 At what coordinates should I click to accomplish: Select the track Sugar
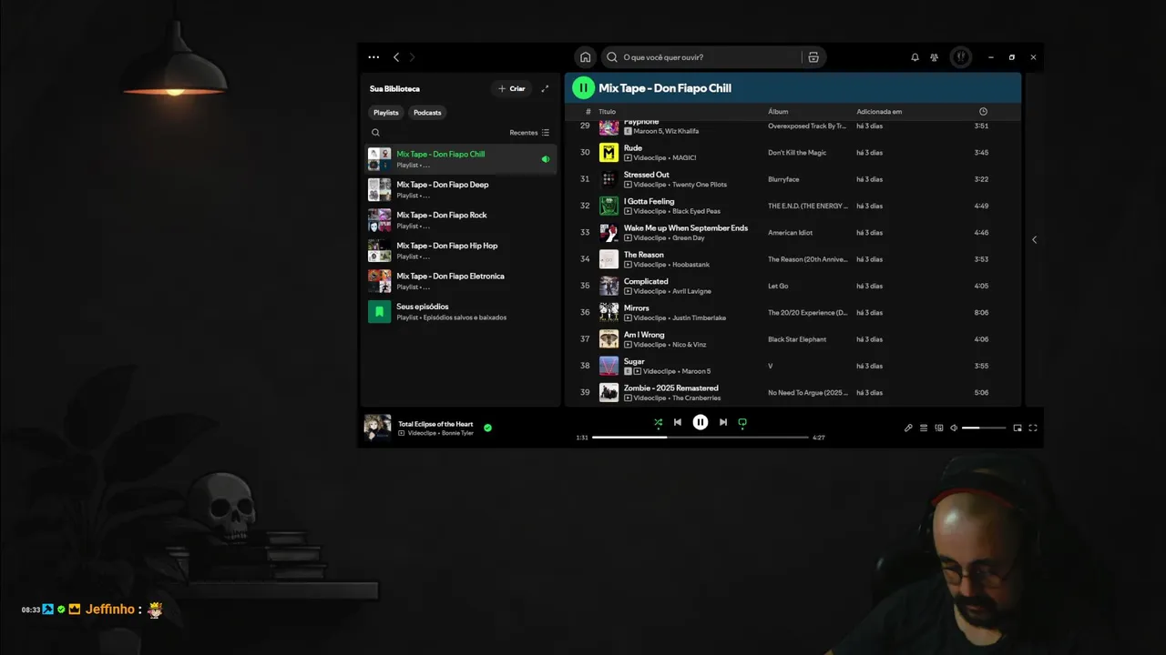pos(793,366)
